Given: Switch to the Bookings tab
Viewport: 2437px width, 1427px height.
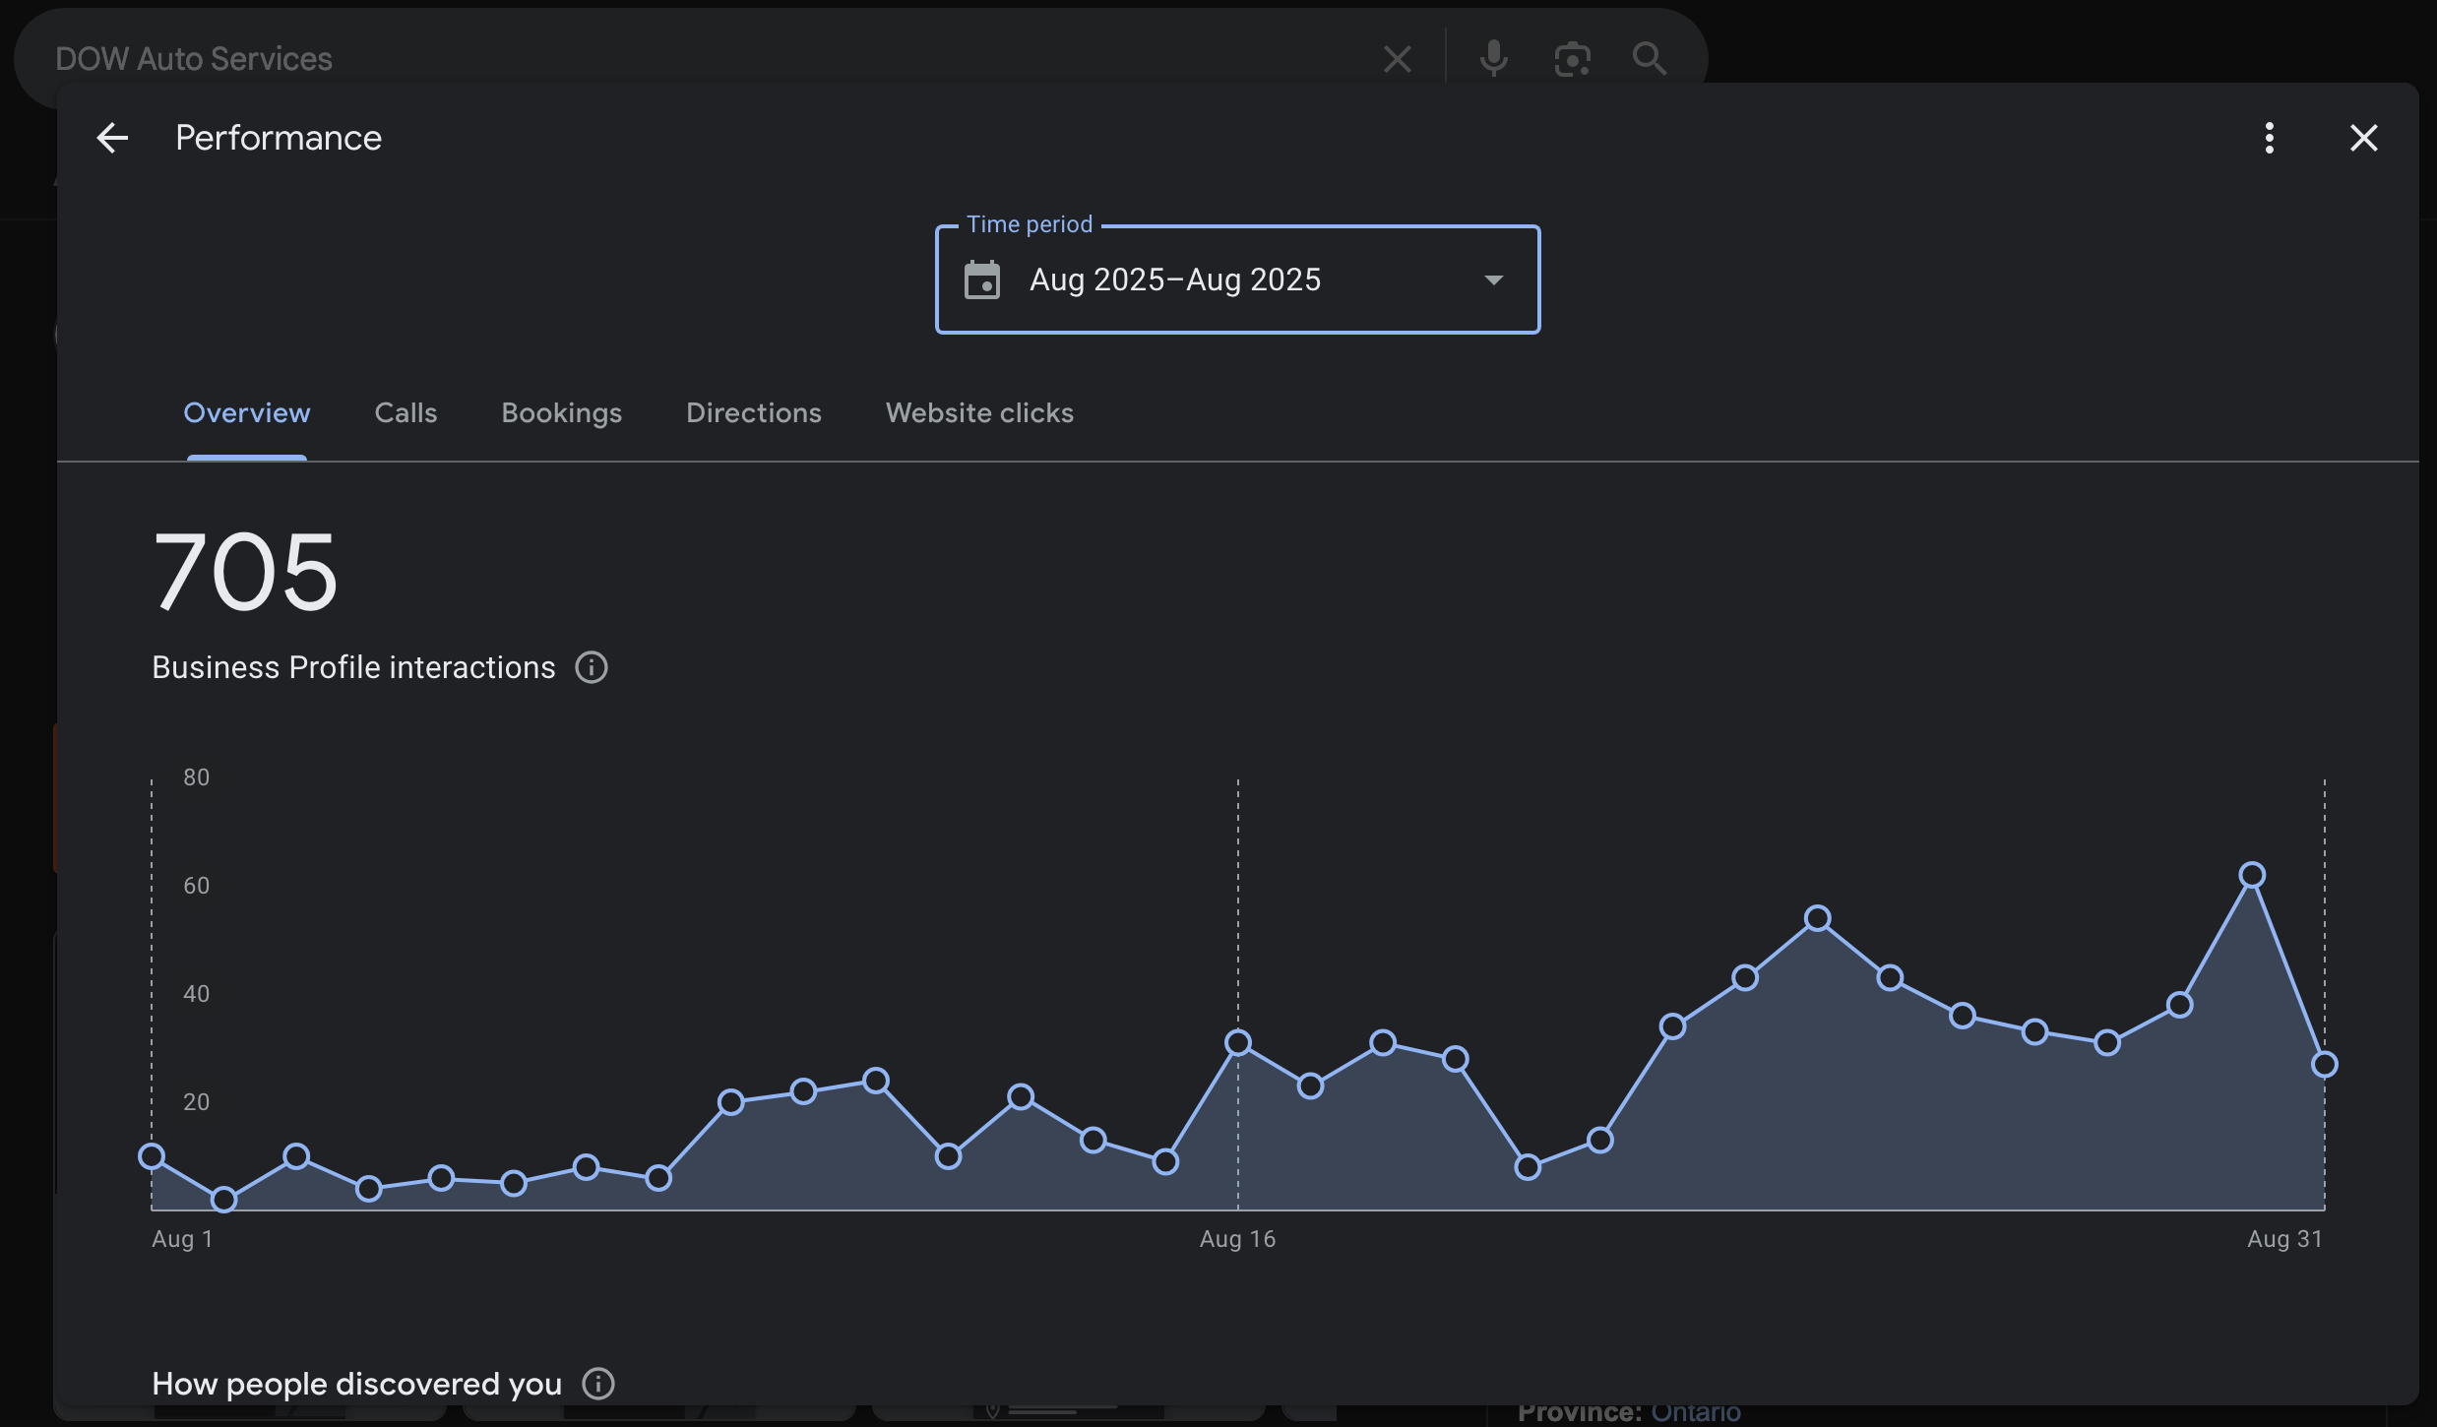Looking at the screenshot, I should coord(561,413).
